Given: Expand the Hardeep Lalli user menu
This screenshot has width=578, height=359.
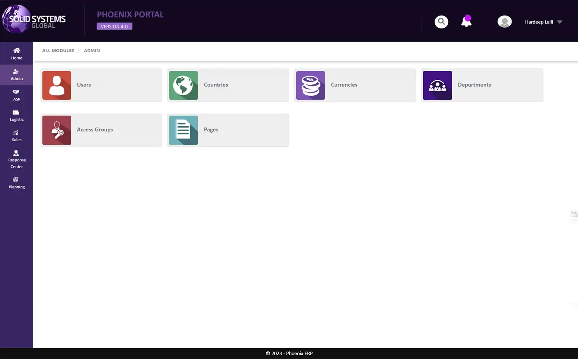Looking at the screenshot, I should tap(542, 22).
